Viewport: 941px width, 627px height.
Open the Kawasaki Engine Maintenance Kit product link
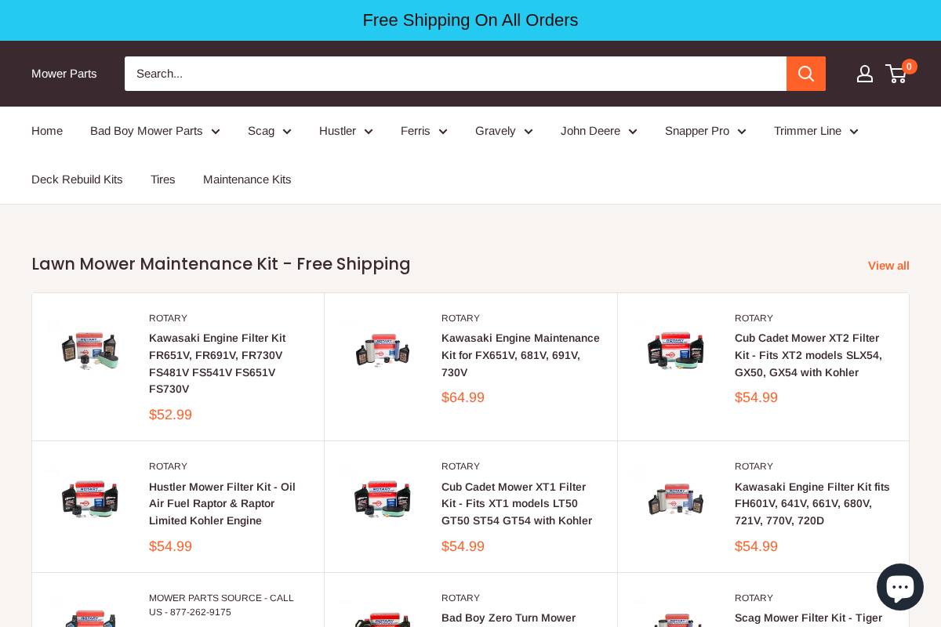click(x=520, y=355)
